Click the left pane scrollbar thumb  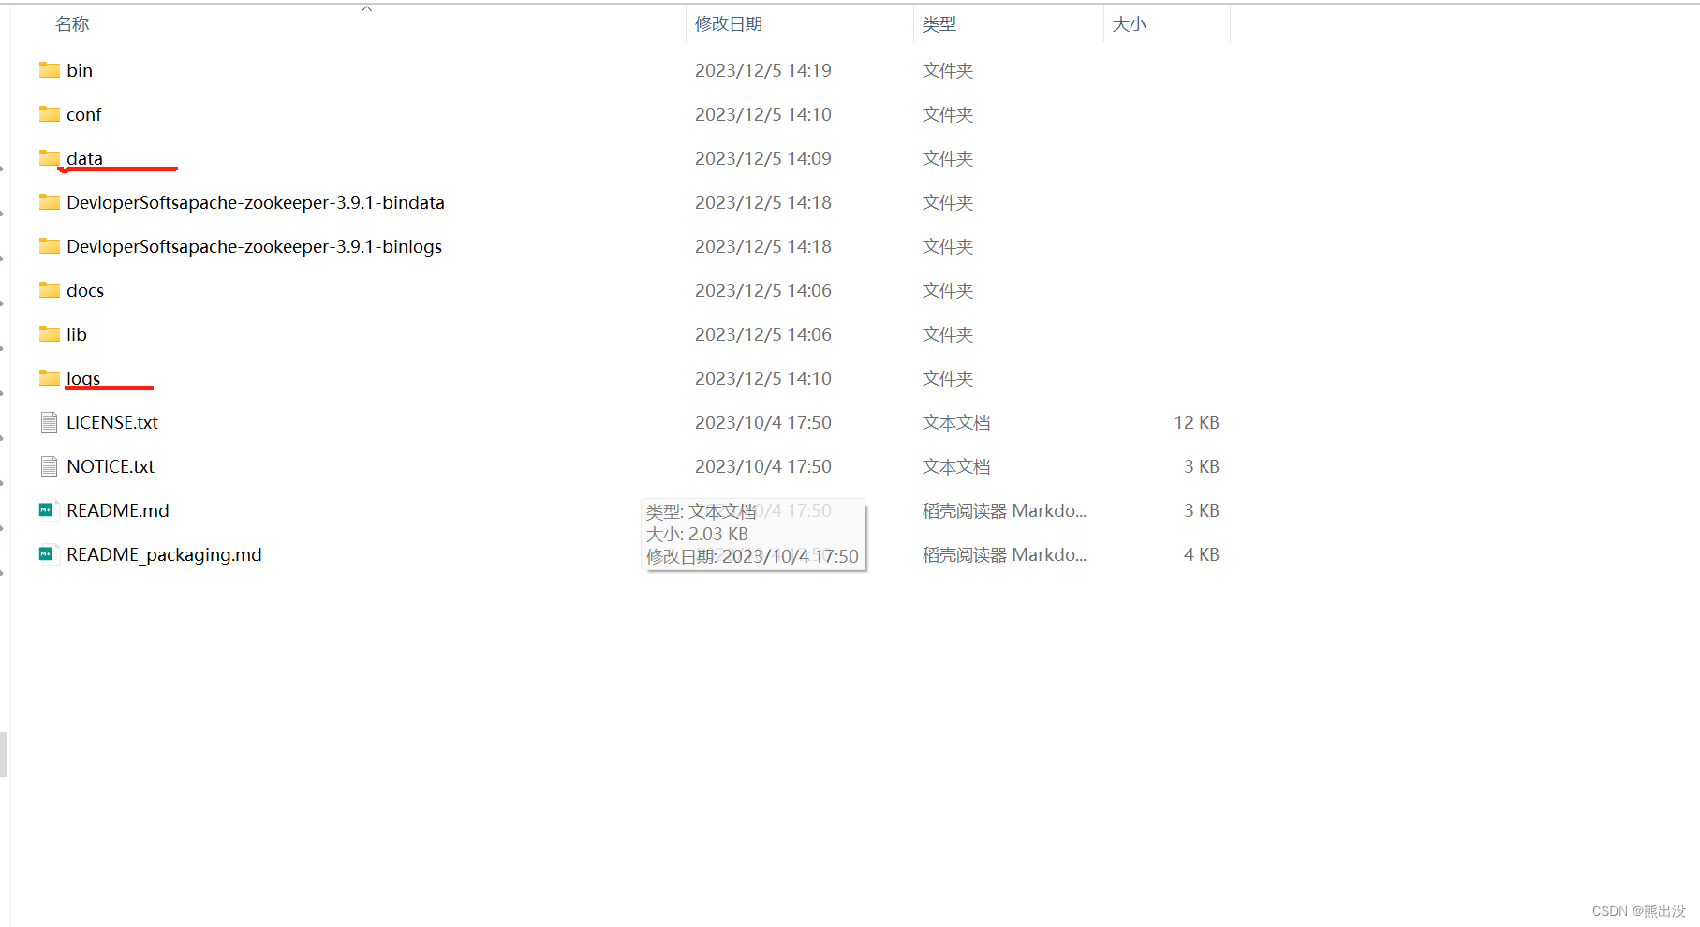pyautogui.click(x=4, y=755)
